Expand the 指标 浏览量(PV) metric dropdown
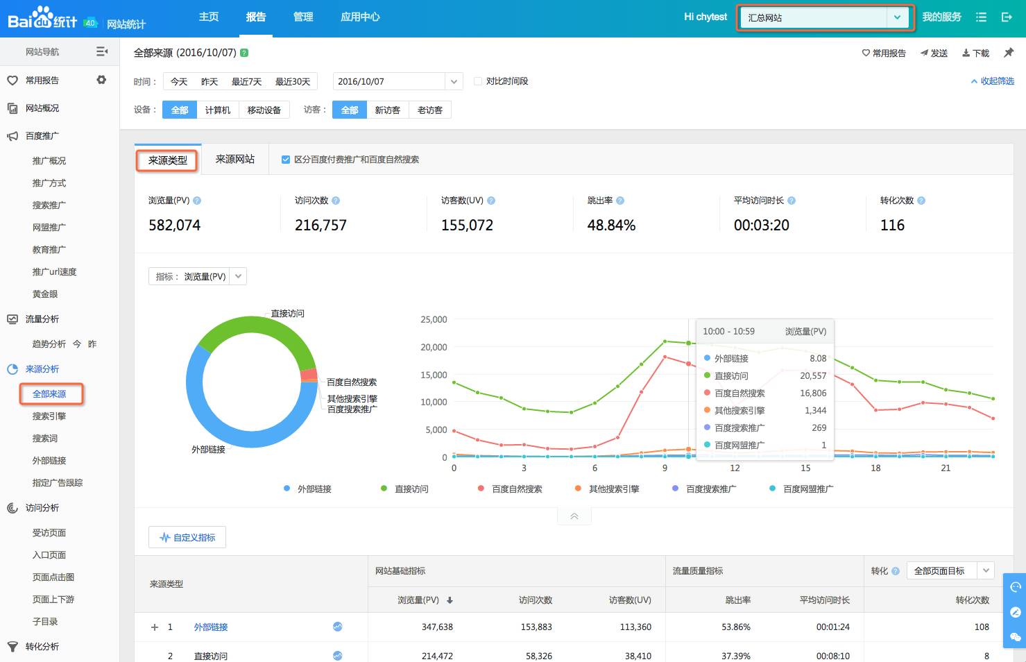Screen dimensions: 1026x662 coord(238,276)
